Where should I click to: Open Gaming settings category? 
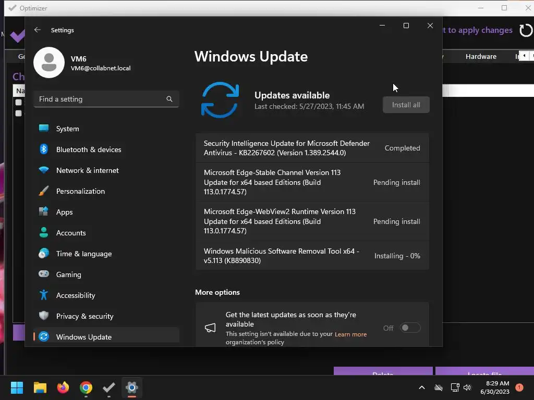point(106,274)
